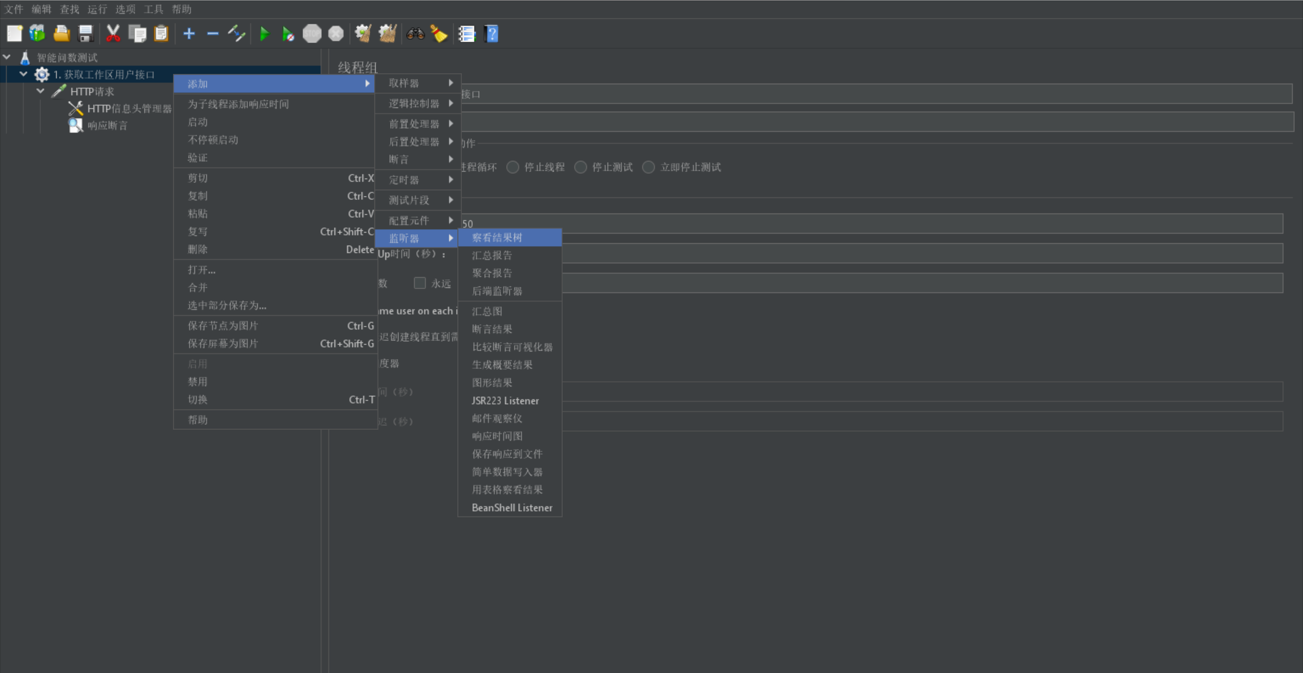Select the 停止线程 radio button
This screenshot has height=673, width=1303.
click(512, 167)
